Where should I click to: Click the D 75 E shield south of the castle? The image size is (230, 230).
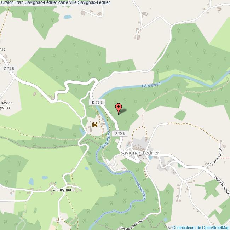pyautogui.click(x=120, y=133)
